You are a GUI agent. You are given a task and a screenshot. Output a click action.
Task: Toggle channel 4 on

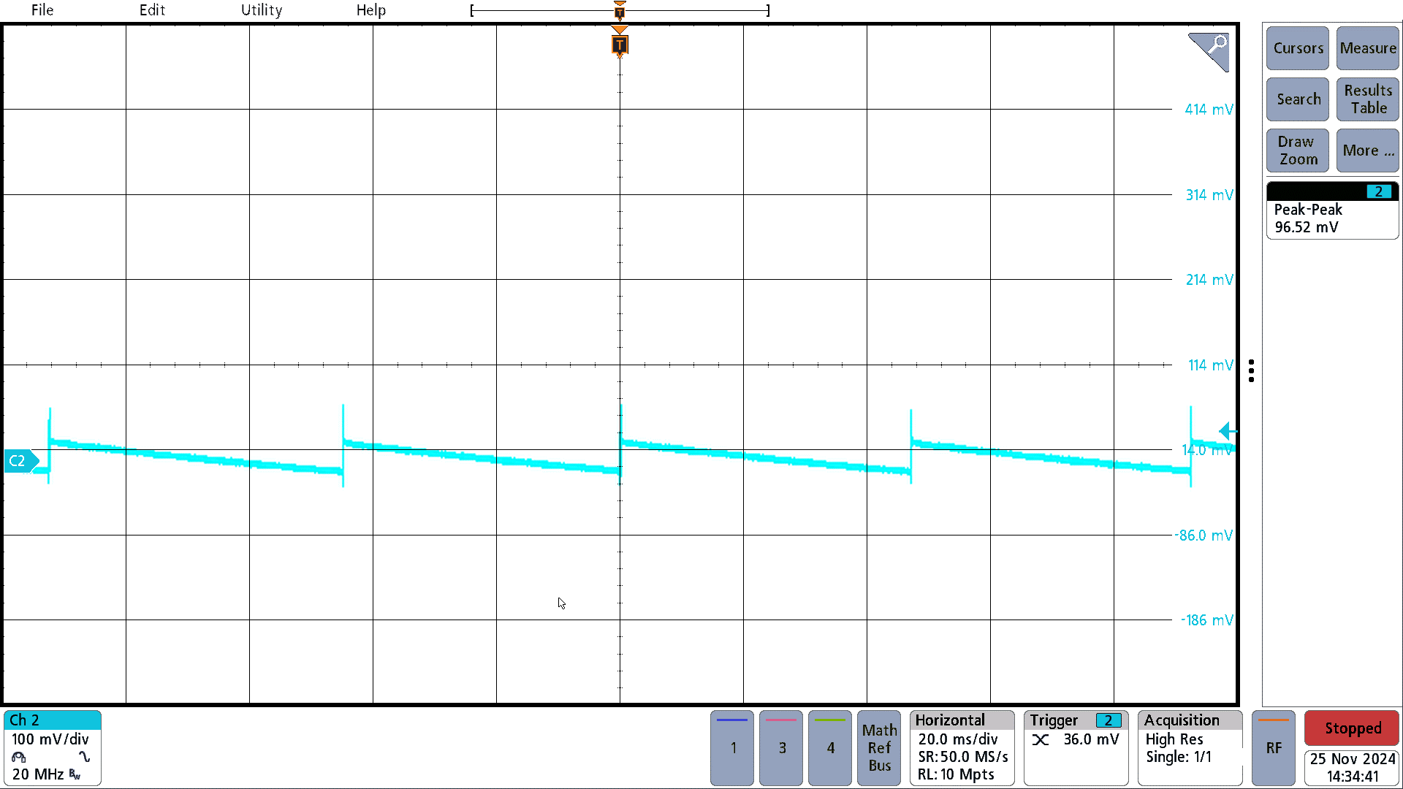pos(830,748)
